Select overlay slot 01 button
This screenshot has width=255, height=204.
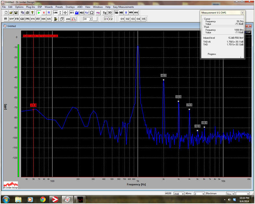point(122,19)
